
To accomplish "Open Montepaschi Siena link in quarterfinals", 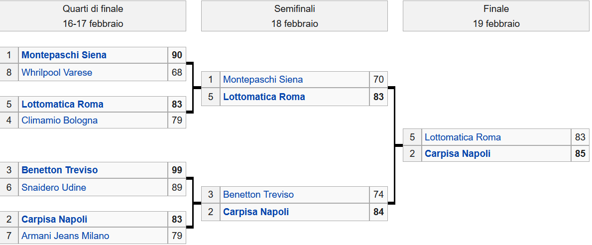I will point(64,55).
